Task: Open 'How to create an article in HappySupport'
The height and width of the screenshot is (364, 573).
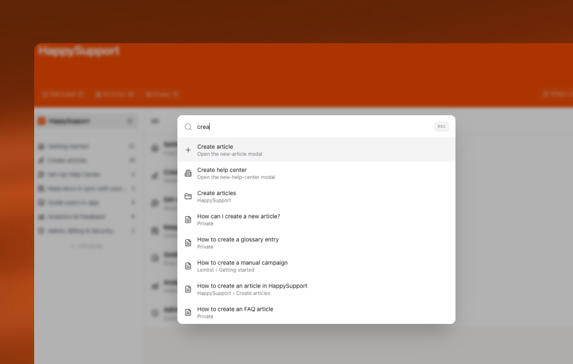Action: [316, 289]
